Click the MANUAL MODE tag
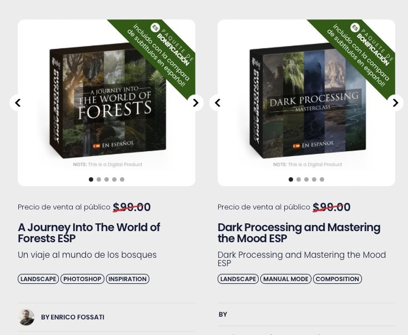The height and width of the screenshot is (335, 408). [286, 279]
